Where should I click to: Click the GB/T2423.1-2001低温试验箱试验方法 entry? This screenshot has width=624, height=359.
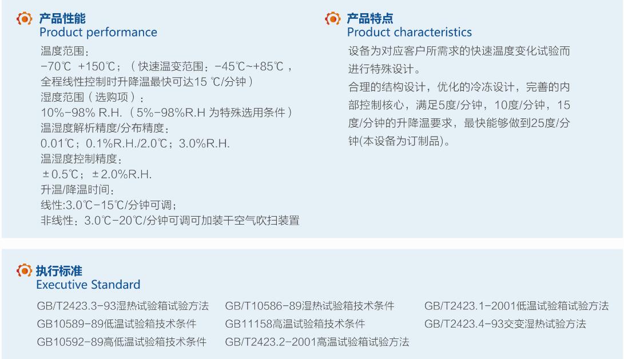tap(516, 306)
